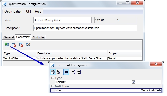This screenshot has width=167, height=96.
Task: Sort properties alphabetically with A-Z icon
Action: click(x=59, y=72)
